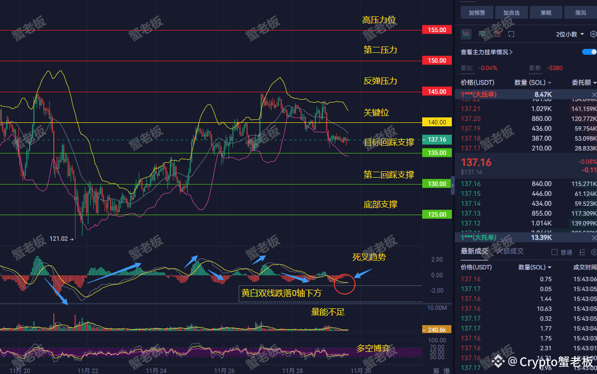
Task: Check the 普通 checkbox in trades panel
Action: [554, 252]
